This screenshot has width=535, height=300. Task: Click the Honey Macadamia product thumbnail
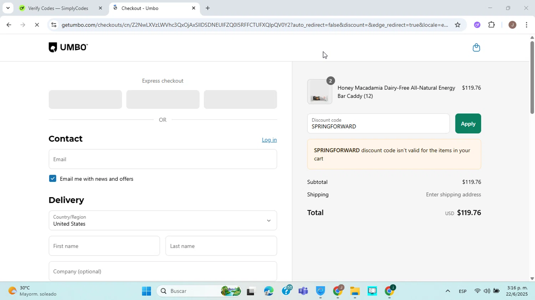tap(320, 92)
